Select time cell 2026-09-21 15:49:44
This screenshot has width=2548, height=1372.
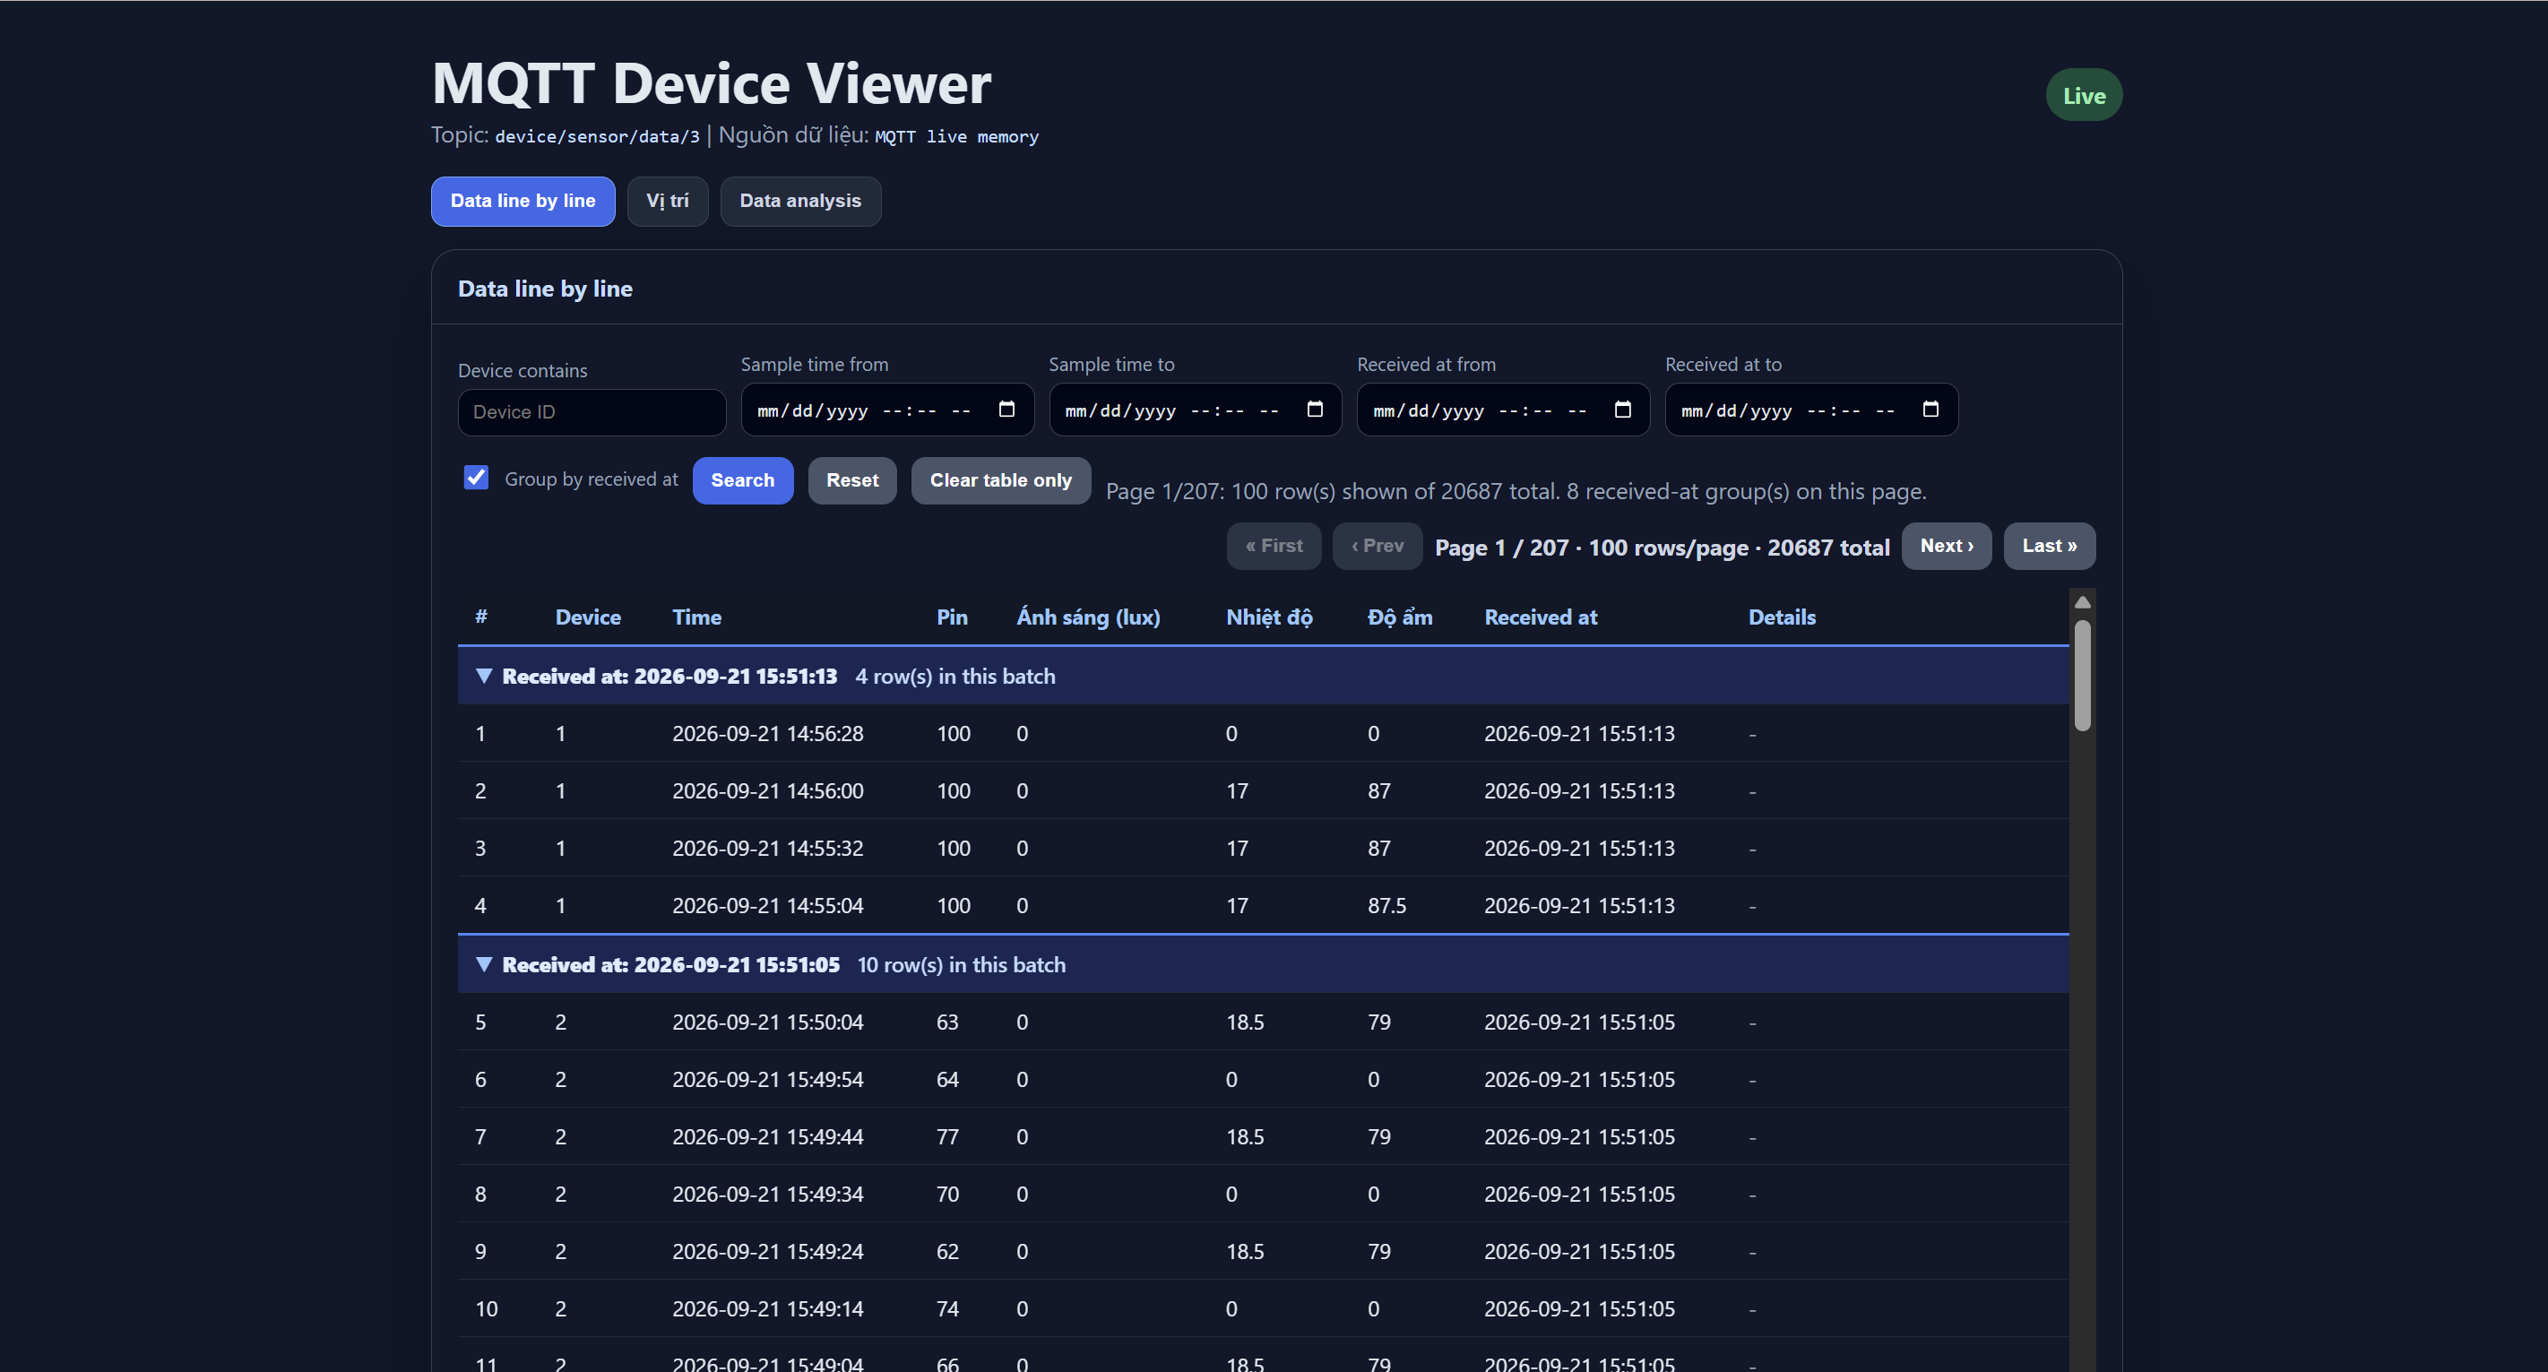pos(769,1137)
